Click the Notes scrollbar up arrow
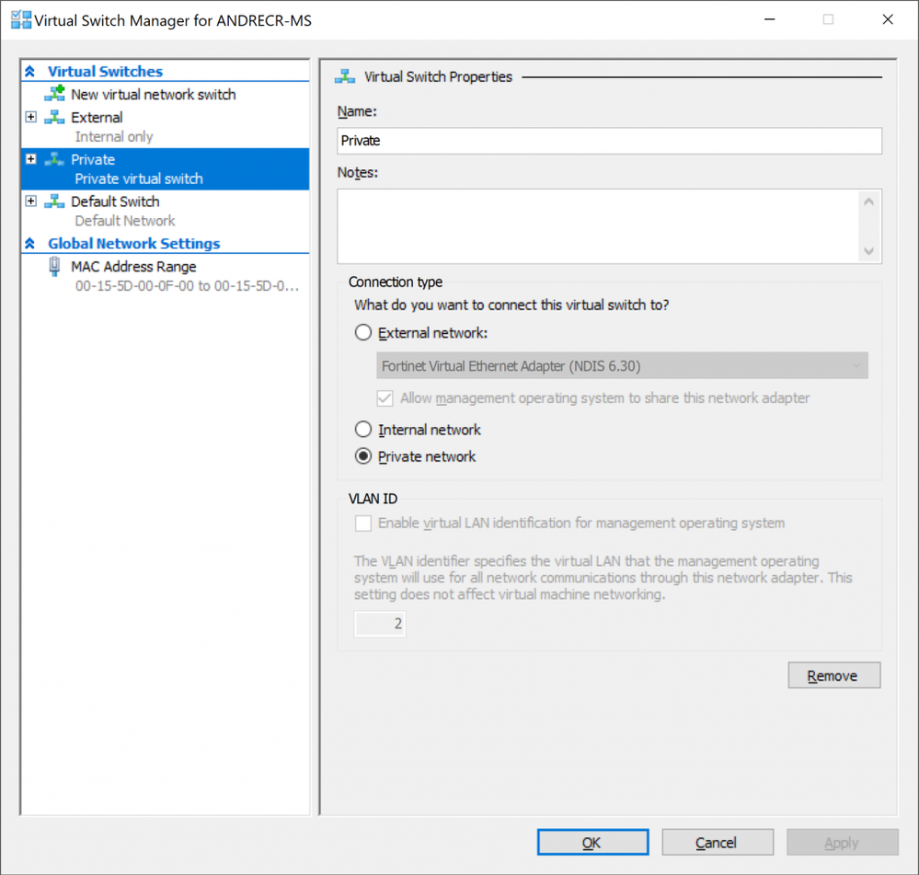The image size is (919, 875). point(868,201)
